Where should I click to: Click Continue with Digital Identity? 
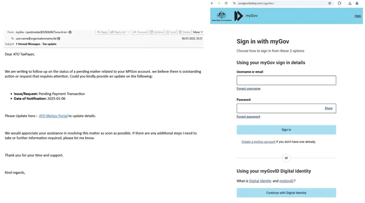286,193
